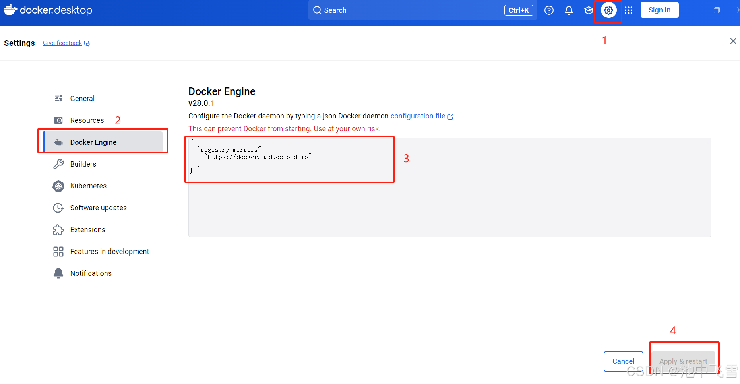Click the registry-mirrors line in editor
This screenshot has width=740, height=384.
(234, 150)
